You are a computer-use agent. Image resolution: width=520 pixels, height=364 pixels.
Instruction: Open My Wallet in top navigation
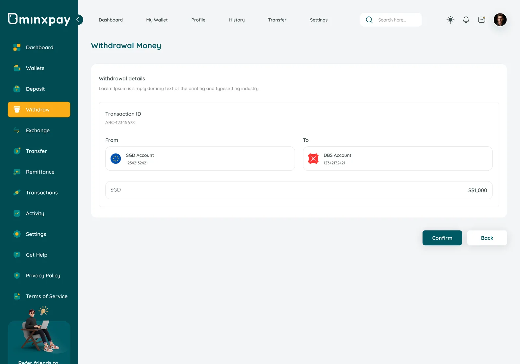[157, 20]
